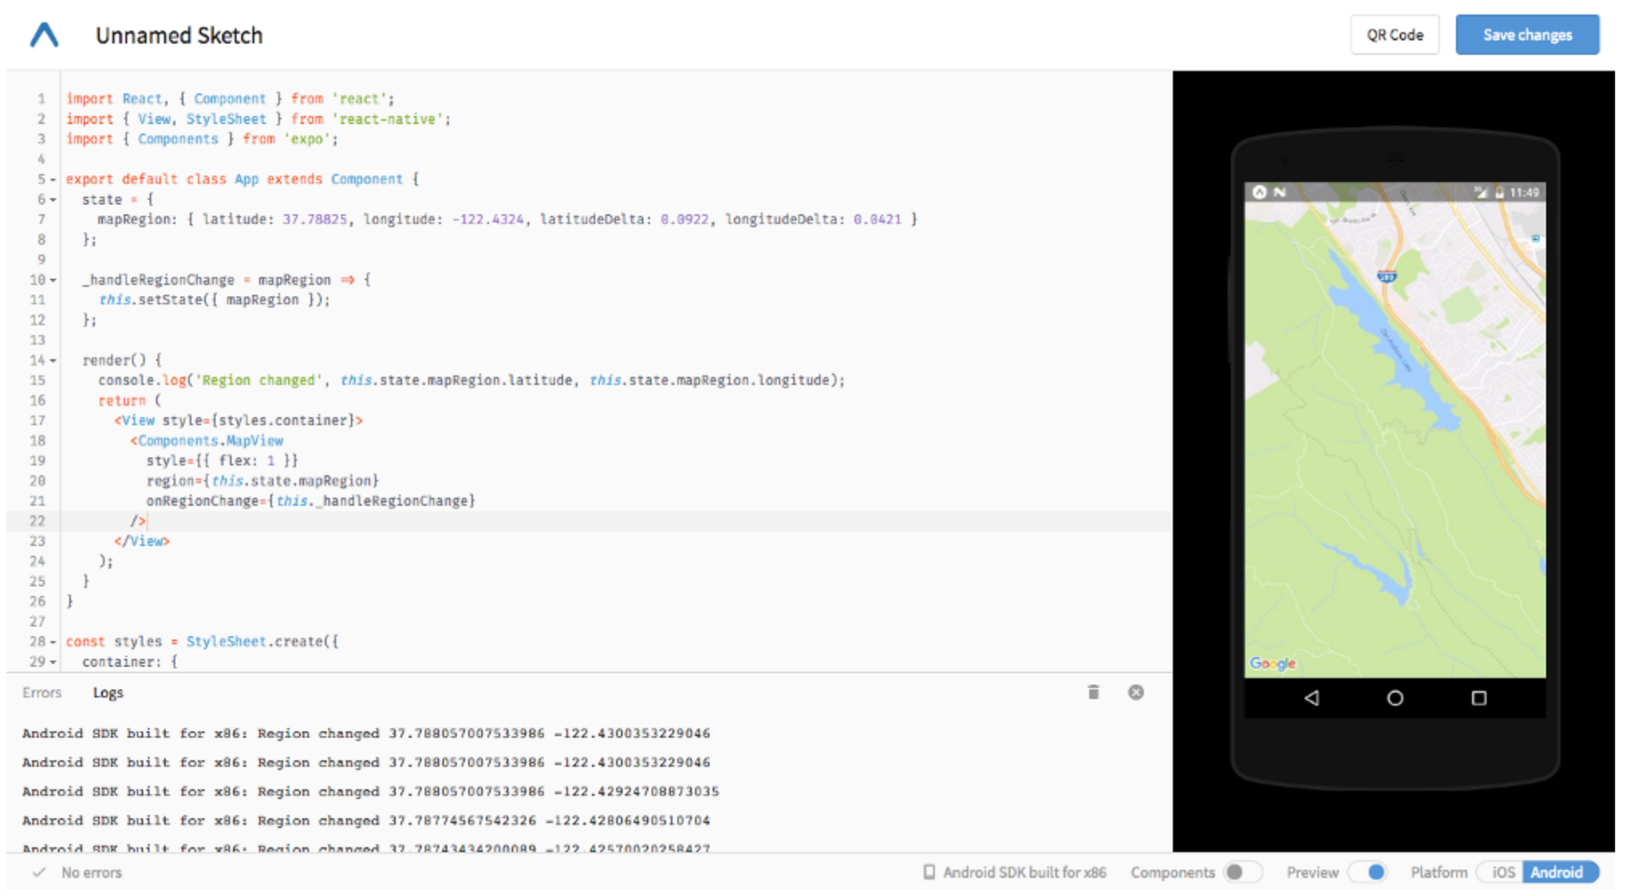This screenshot has height=894, width=1641.
Task: Click the device icon beside Android SDK label
Action: (x=929, y=872)
